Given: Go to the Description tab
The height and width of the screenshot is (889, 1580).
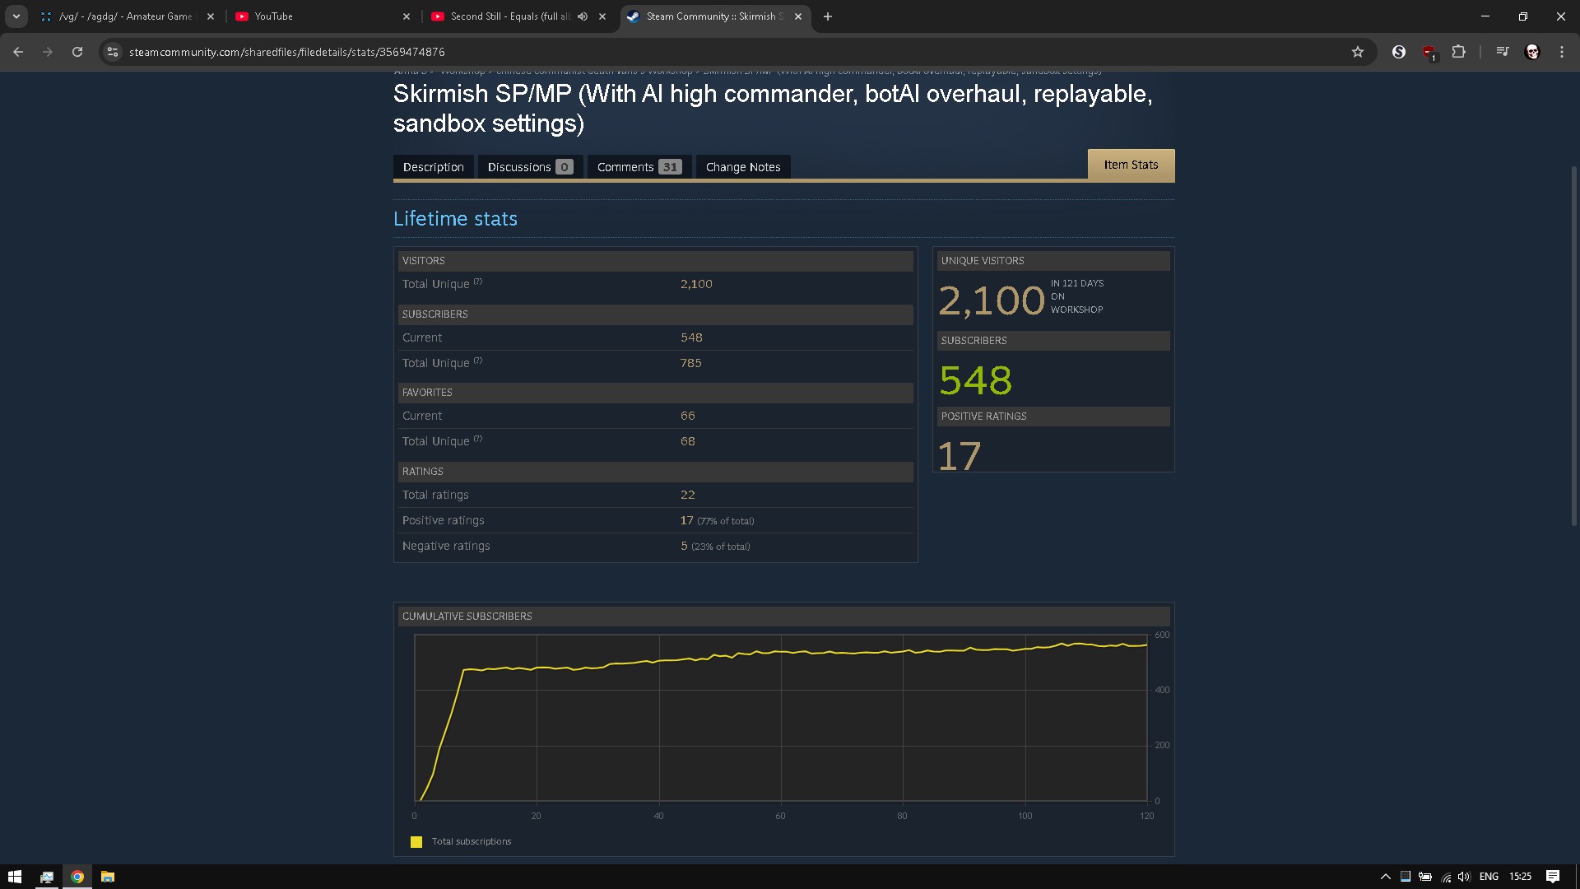Looking at the screenshot, I should point(433,167).
